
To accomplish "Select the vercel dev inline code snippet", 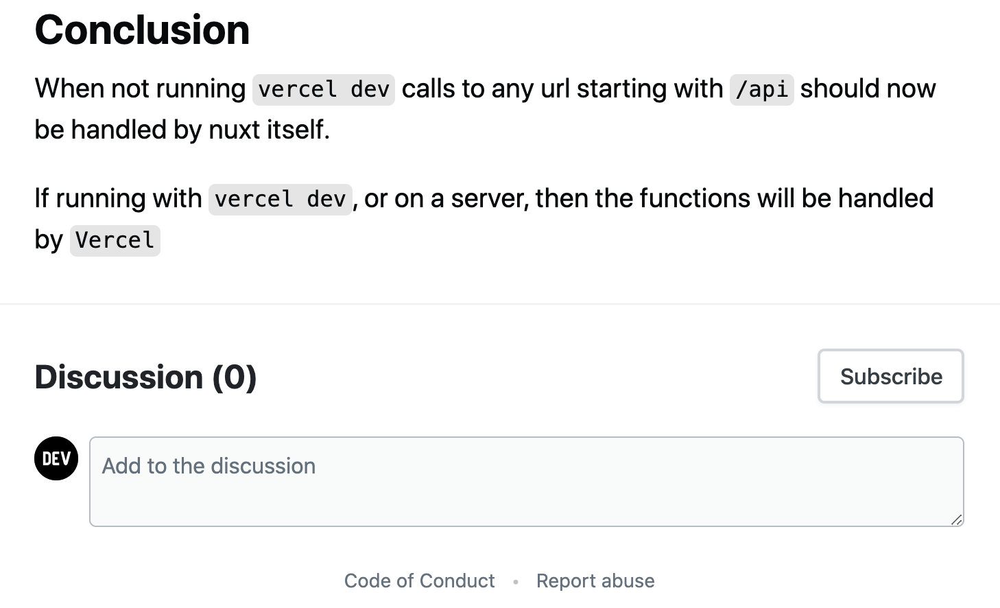I will click(323, 89).
